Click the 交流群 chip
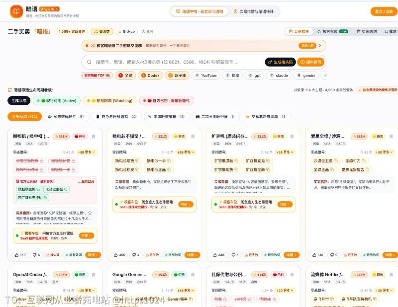Screen dimensions: 398x307 [102, 31]
